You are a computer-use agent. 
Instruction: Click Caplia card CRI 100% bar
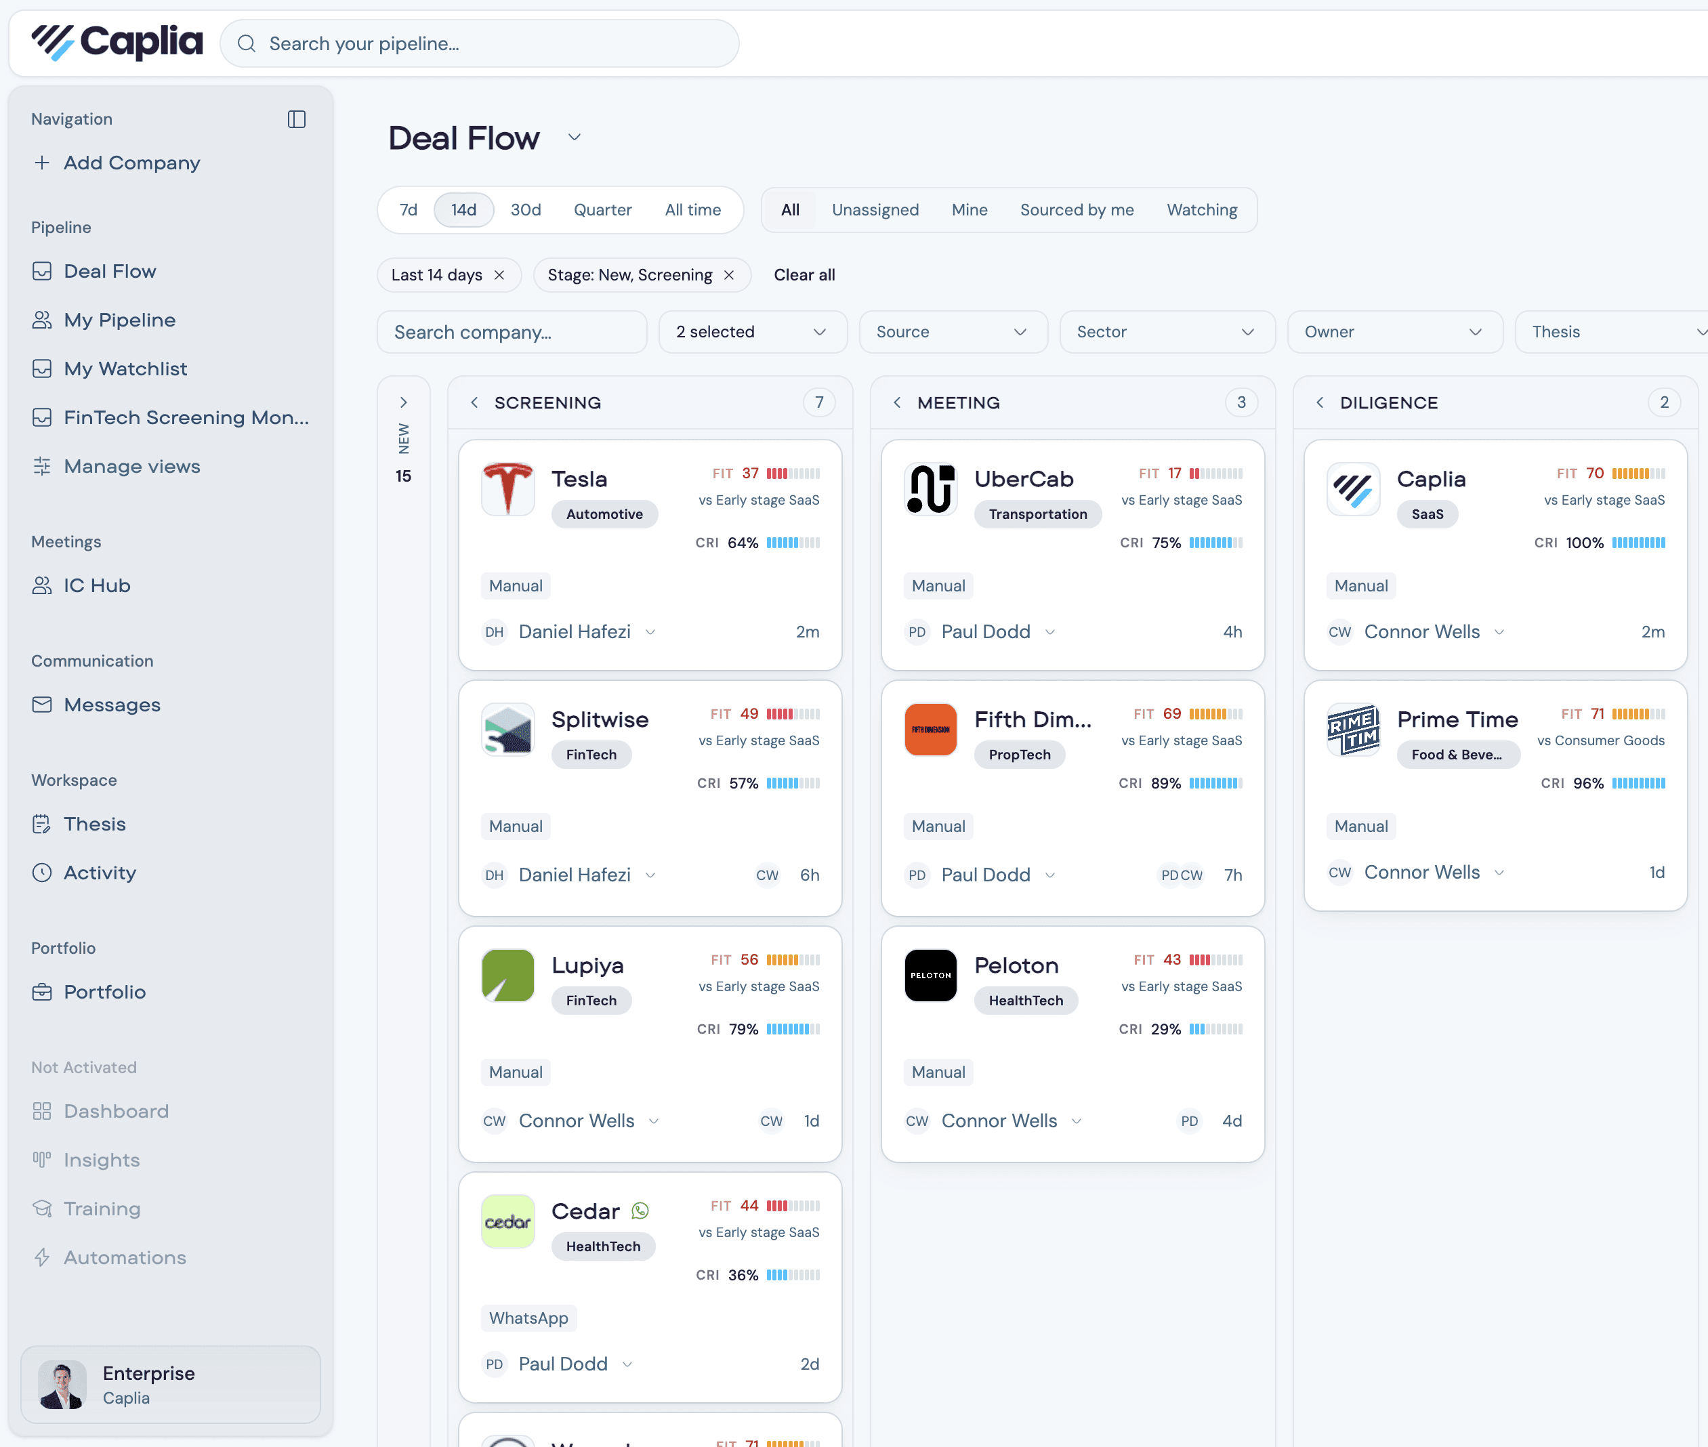(1638, 543)
